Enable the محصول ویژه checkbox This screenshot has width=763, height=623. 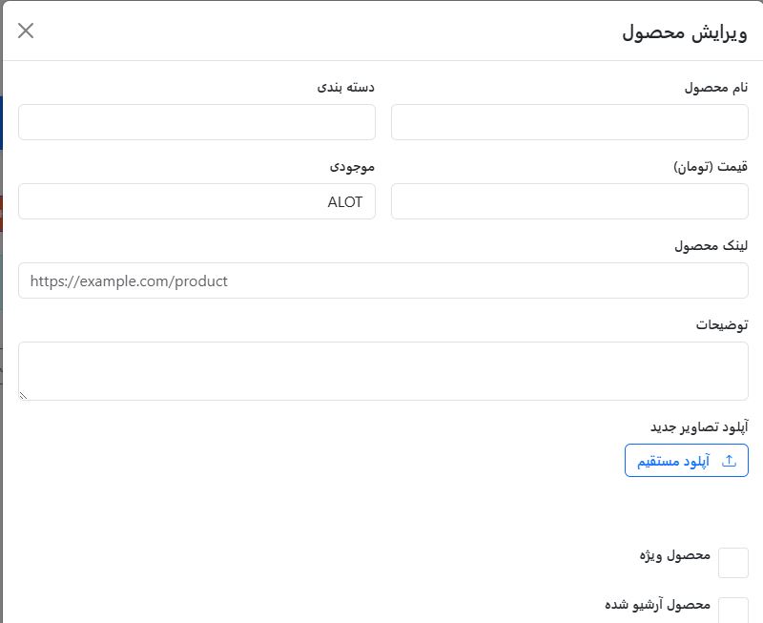[x=732, y=563]
